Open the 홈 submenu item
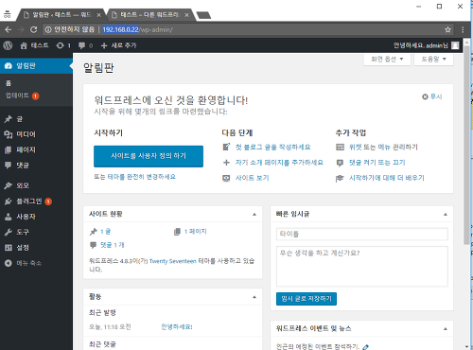Viewport: 473px width, 350px height. (x=9, y=83)
